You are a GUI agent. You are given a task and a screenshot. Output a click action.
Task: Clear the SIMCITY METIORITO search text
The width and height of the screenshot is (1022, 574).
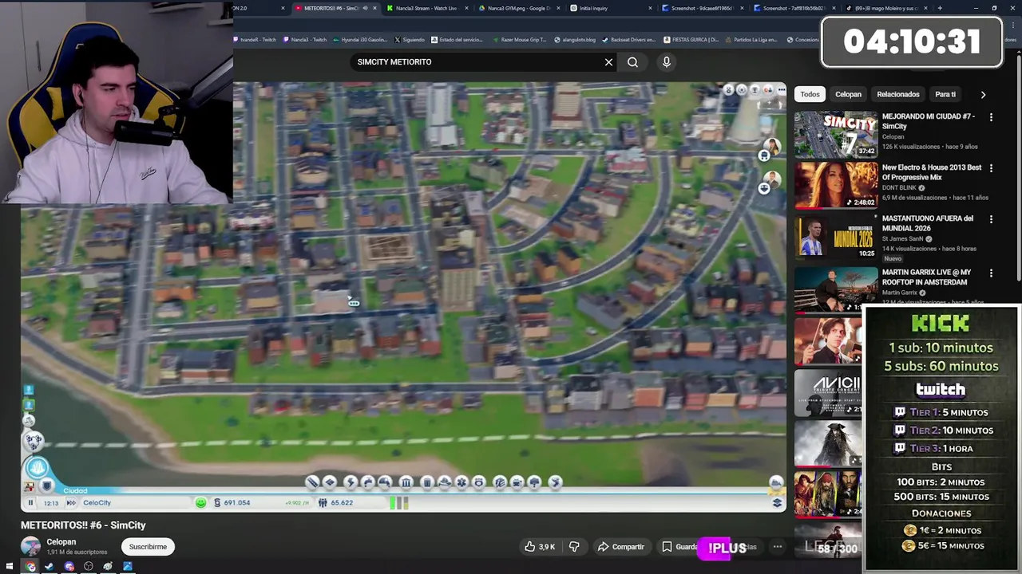(608, 62)
